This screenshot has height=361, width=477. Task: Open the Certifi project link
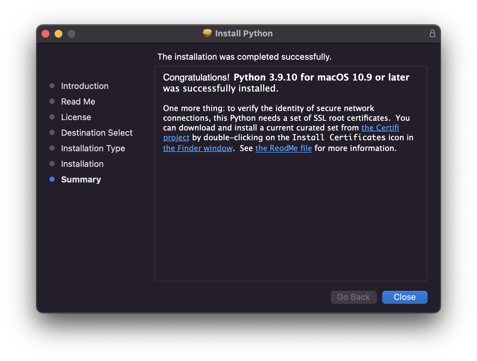coord(380,128)
